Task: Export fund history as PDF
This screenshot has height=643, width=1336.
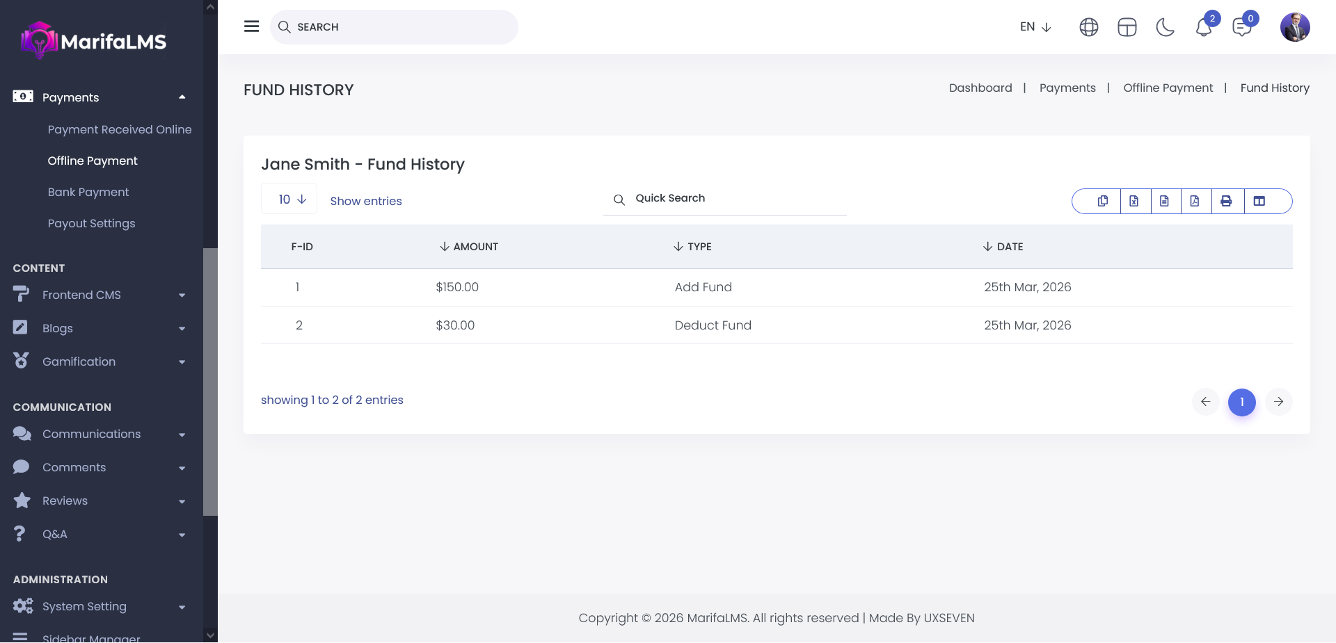Action: (1195, 201)
